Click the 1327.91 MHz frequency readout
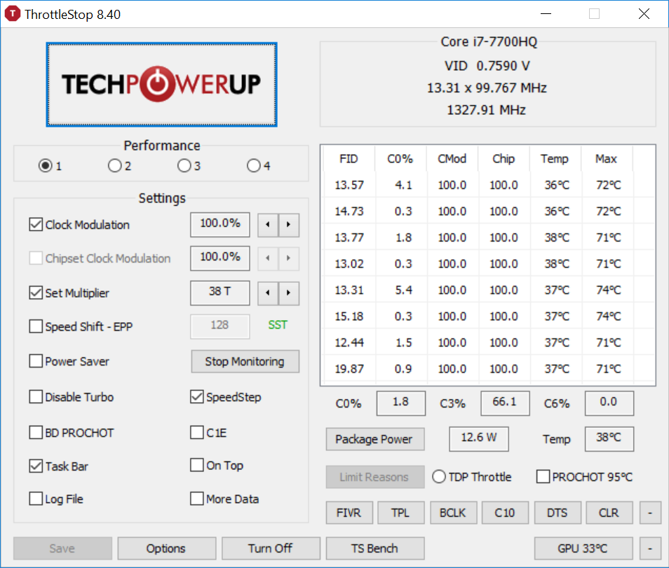 pos(487,110)
